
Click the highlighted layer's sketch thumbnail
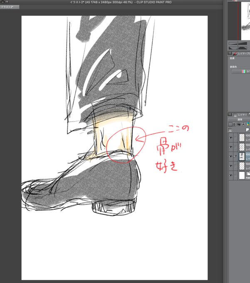[x=242, y=156]
